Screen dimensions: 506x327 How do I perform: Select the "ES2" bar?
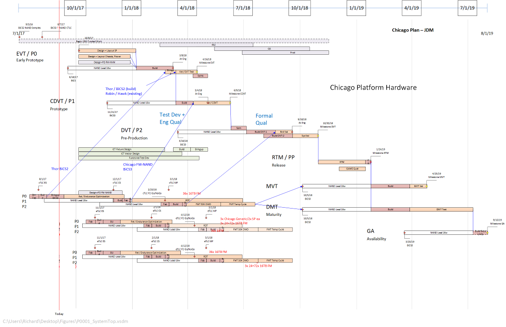pos(206,45)
